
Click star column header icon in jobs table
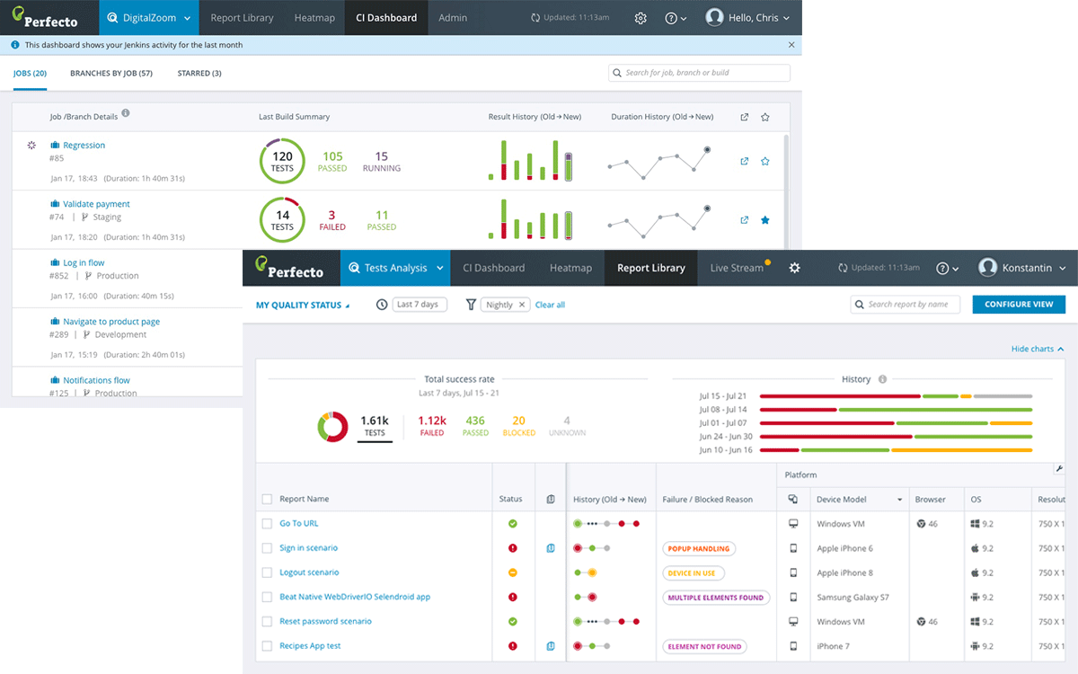[x=765, y=117]
